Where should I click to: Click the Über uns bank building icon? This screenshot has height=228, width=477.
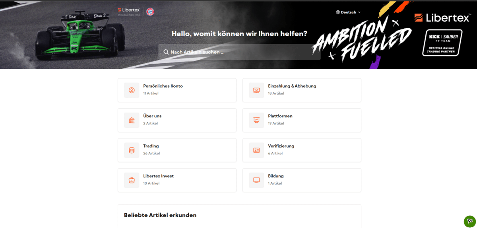pos(132,120)
